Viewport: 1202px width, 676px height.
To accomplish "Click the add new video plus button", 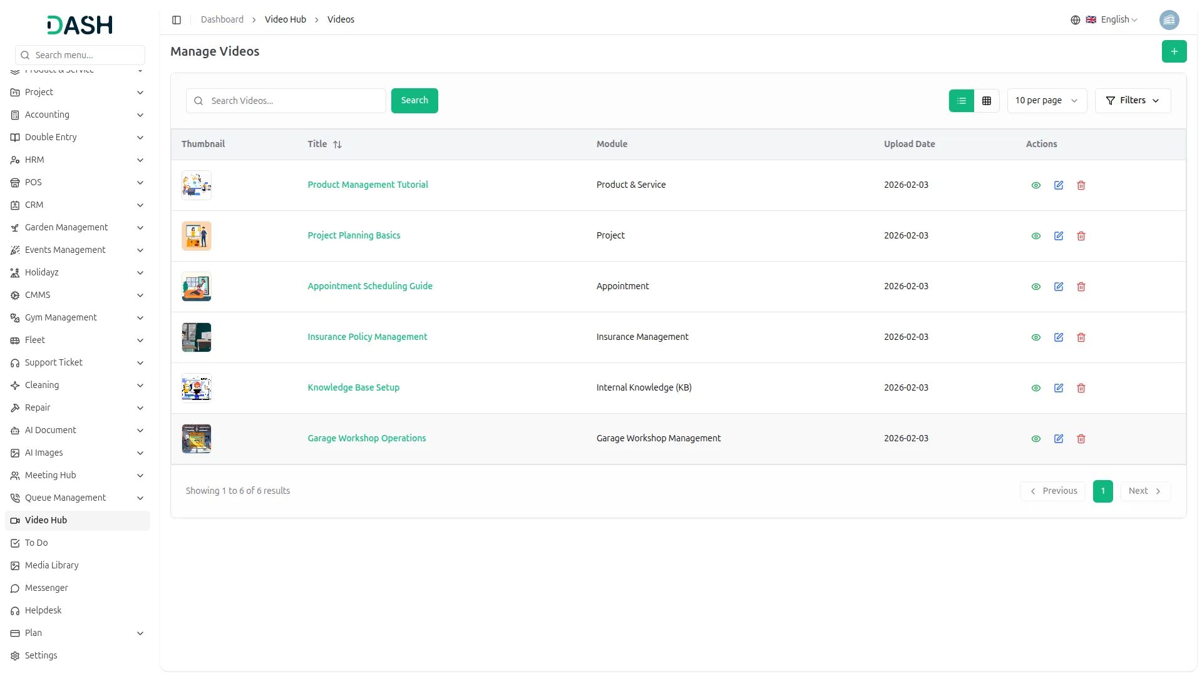I will 1174,51.
